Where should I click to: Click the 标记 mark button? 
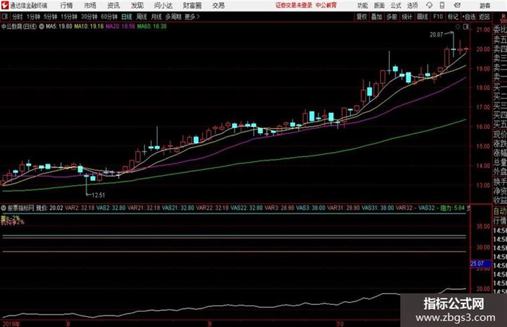pos(453,17)
